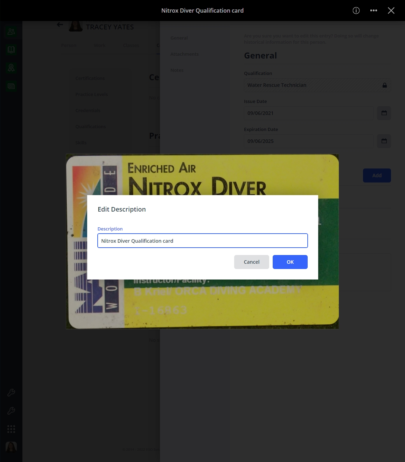Click the Water Rescue Technician qualification field
This screenshot has width=405, height=462.
pyautogui.click(x=317, y=85)
